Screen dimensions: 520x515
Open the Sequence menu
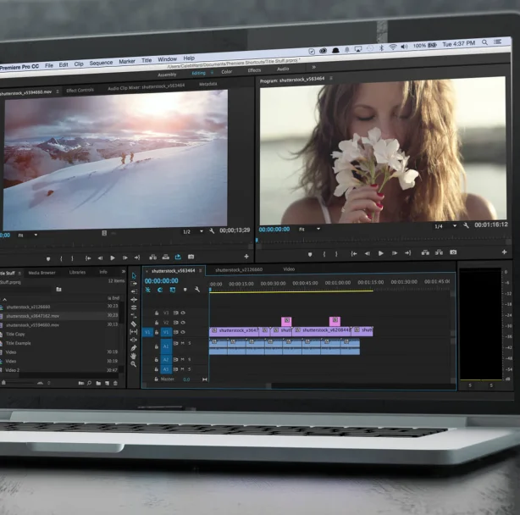(101, 64)
